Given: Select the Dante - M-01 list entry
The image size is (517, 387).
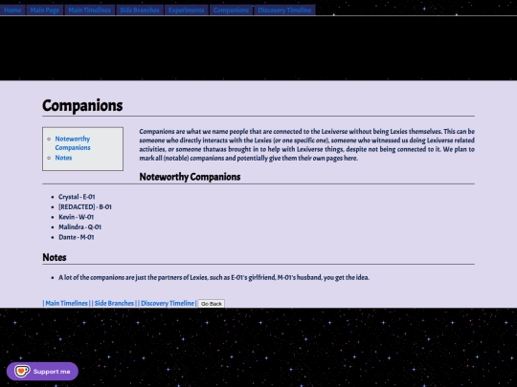Looking at the screenshot, I should pyautogui.click(x=77, y=237).
